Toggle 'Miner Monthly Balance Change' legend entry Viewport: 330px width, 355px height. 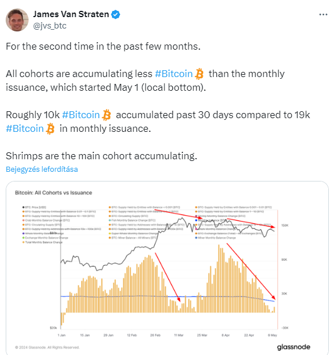coord(215,238)
